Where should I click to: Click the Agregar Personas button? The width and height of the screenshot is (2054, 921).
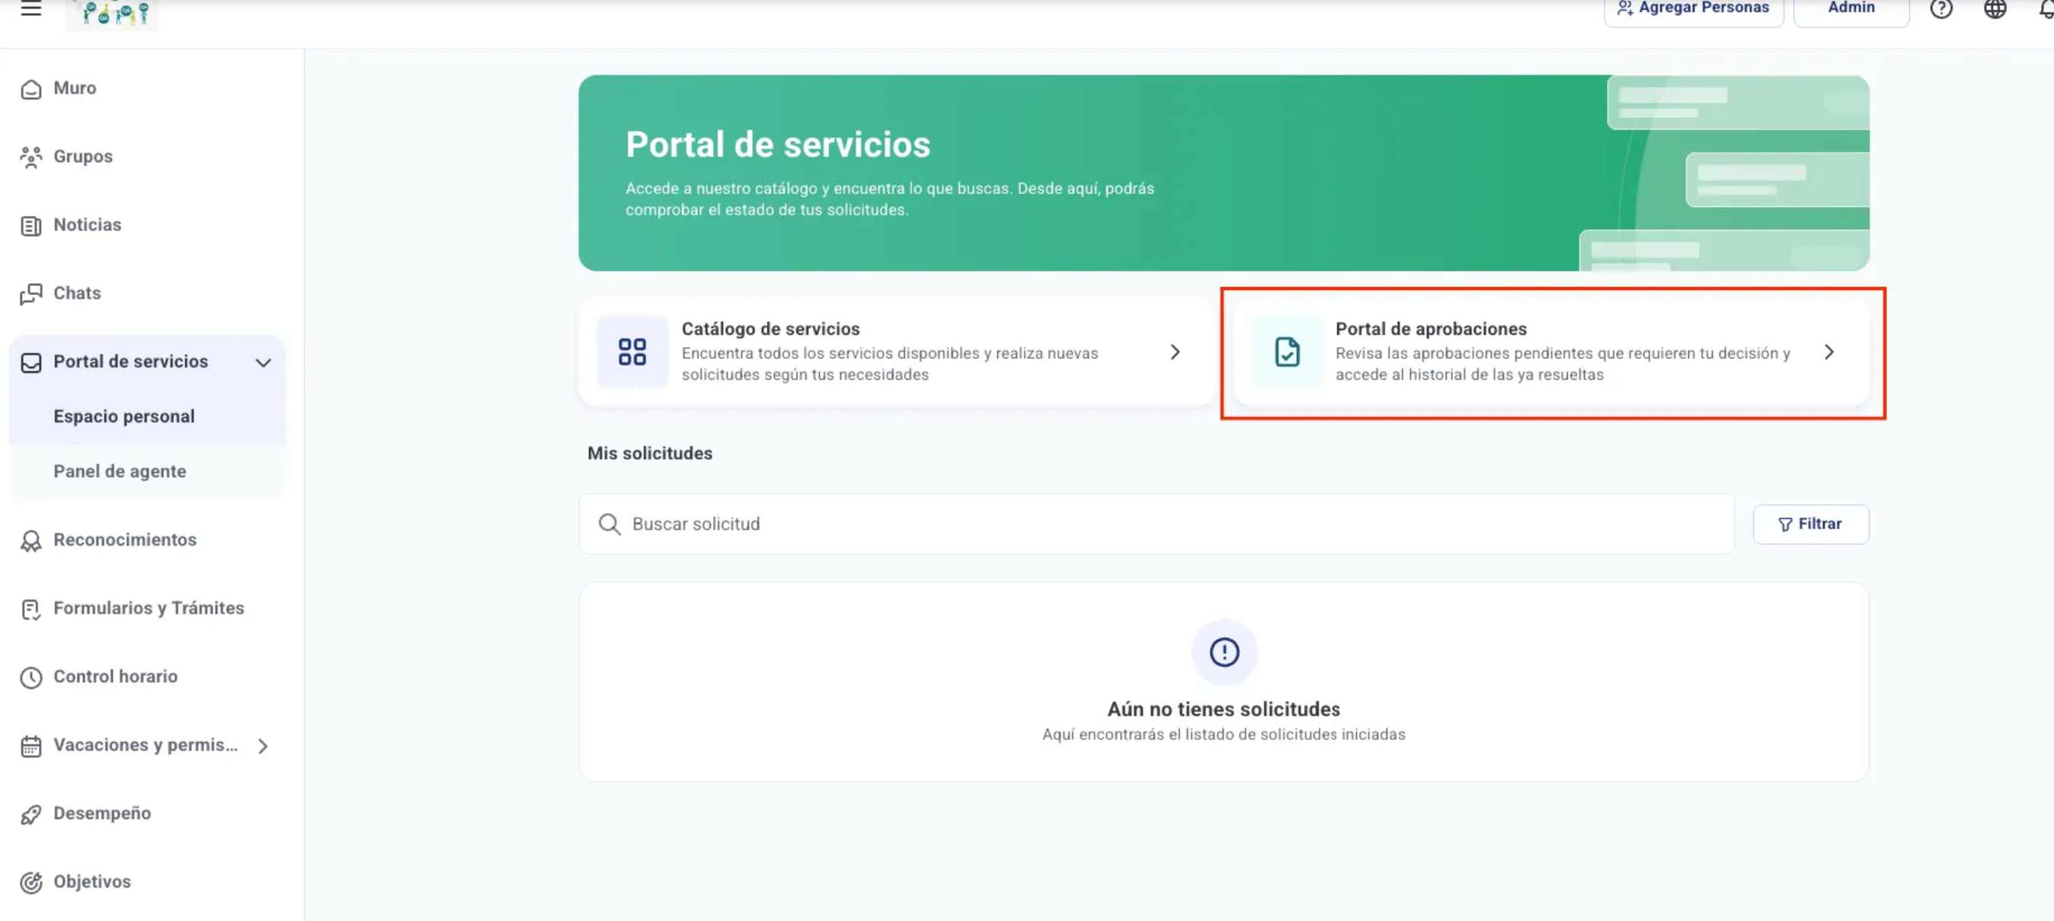point(1693,9)
